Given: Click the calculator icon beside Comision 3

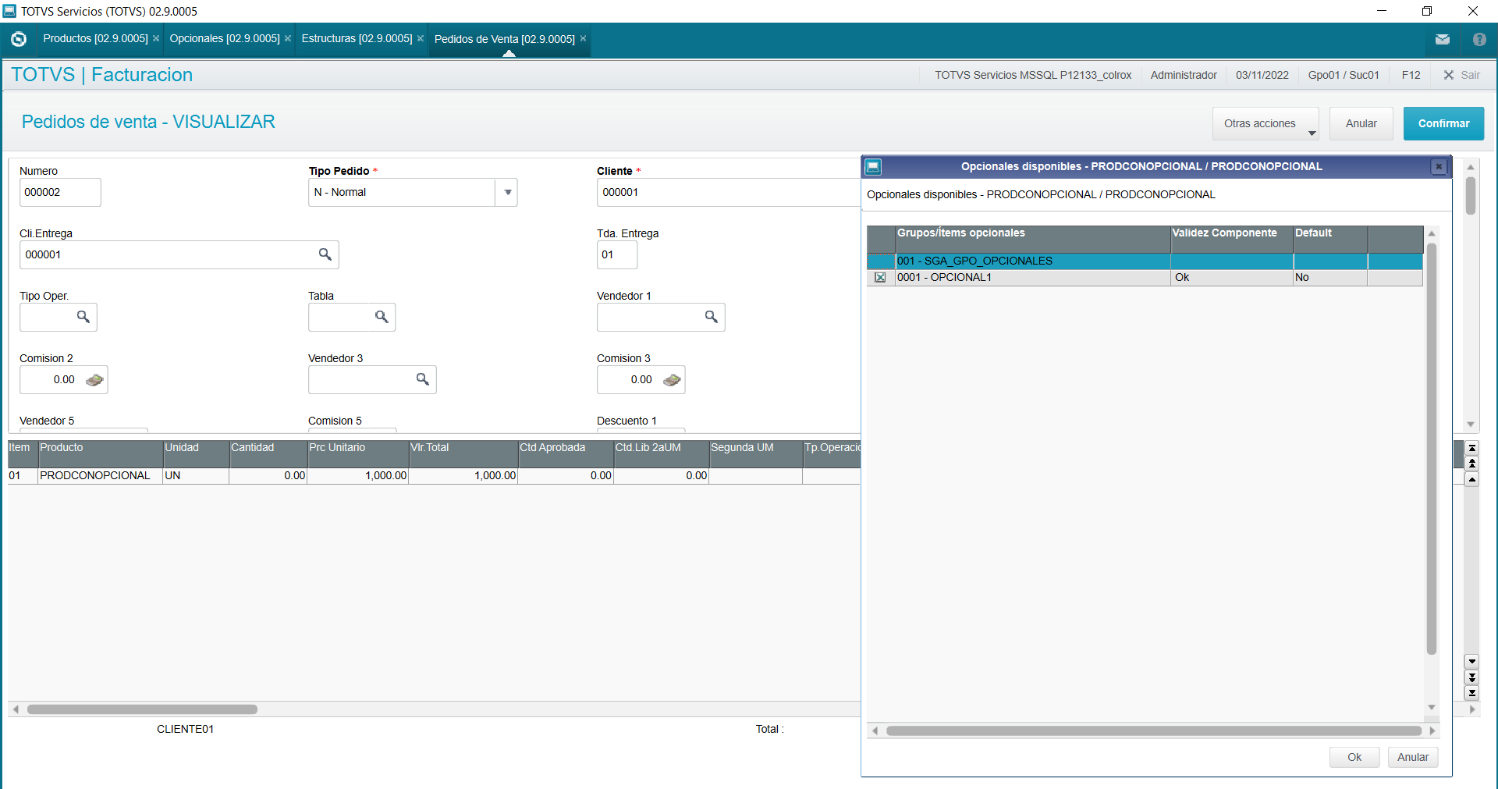Looking at the screenshot, I should [x=672, y=380].
